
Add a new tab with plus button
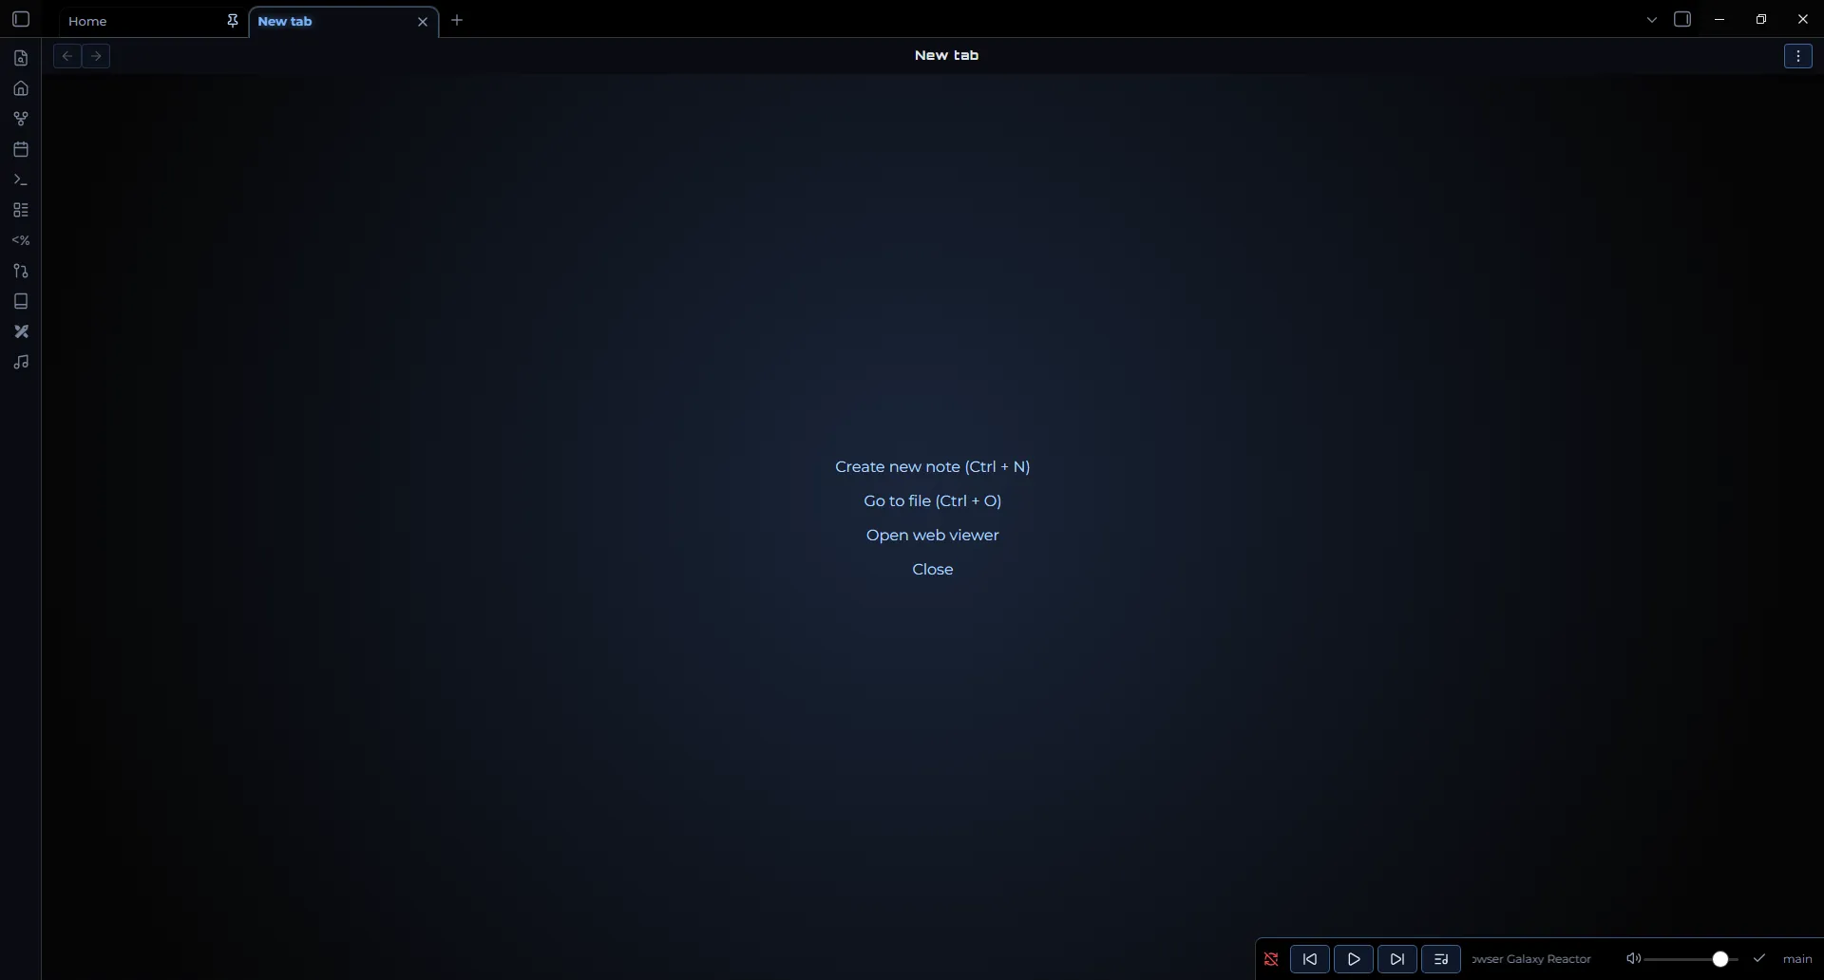point(457,20)
